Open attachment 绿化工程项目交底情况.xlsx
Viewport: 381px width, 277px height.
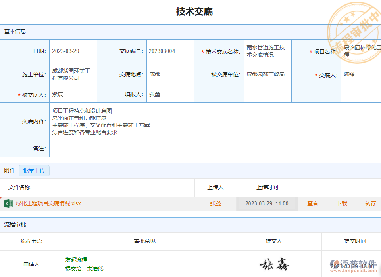coord(48,203)
